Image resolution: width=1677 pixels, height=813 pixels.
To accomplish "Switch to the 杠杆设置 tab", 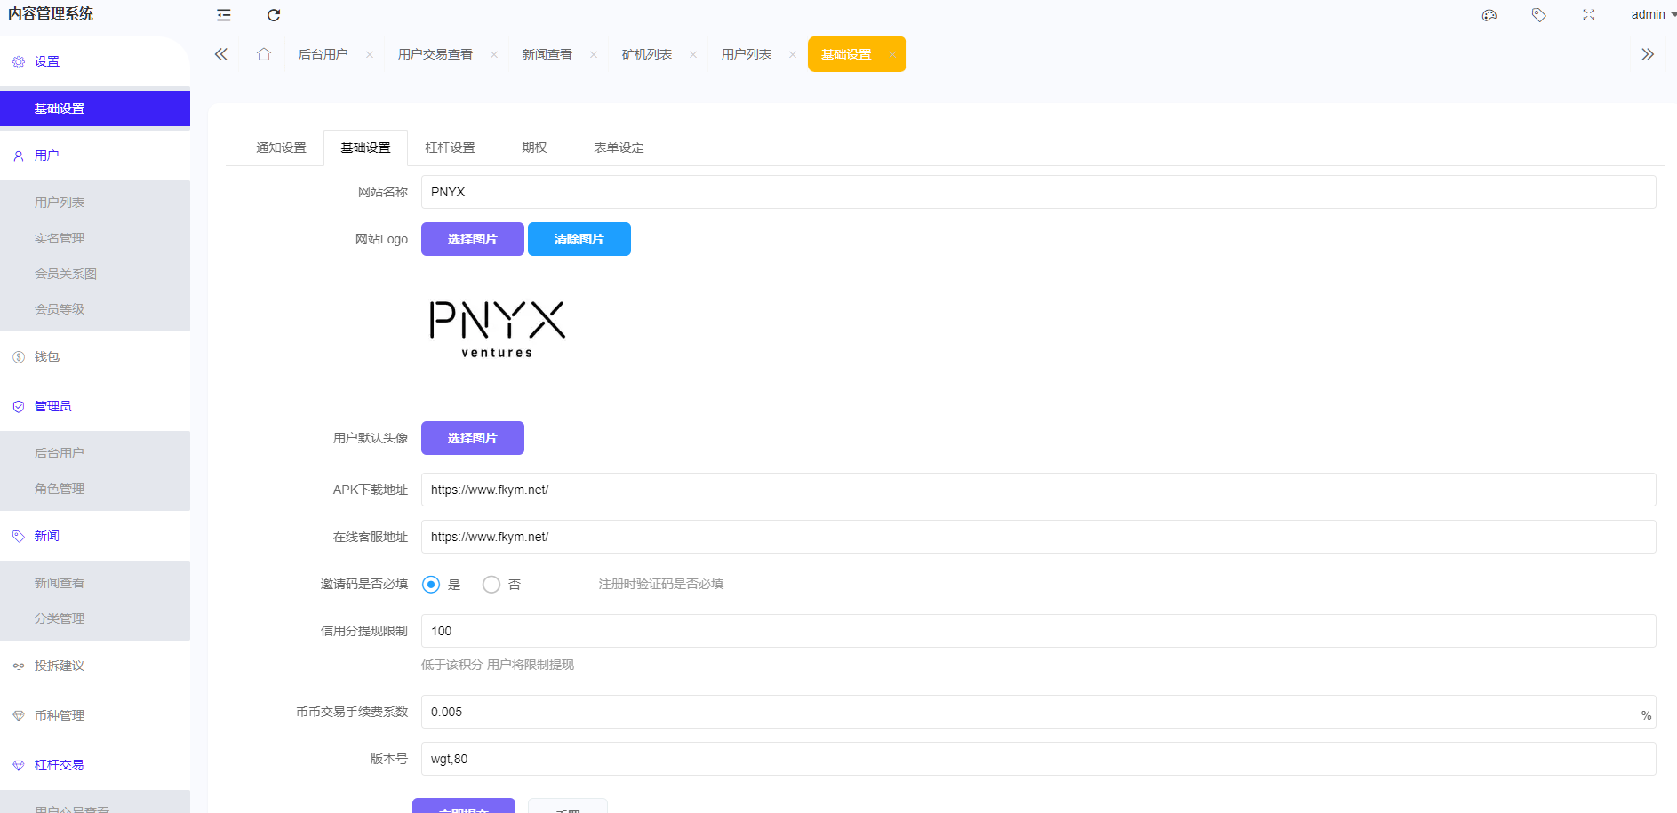I will point(450,147).
